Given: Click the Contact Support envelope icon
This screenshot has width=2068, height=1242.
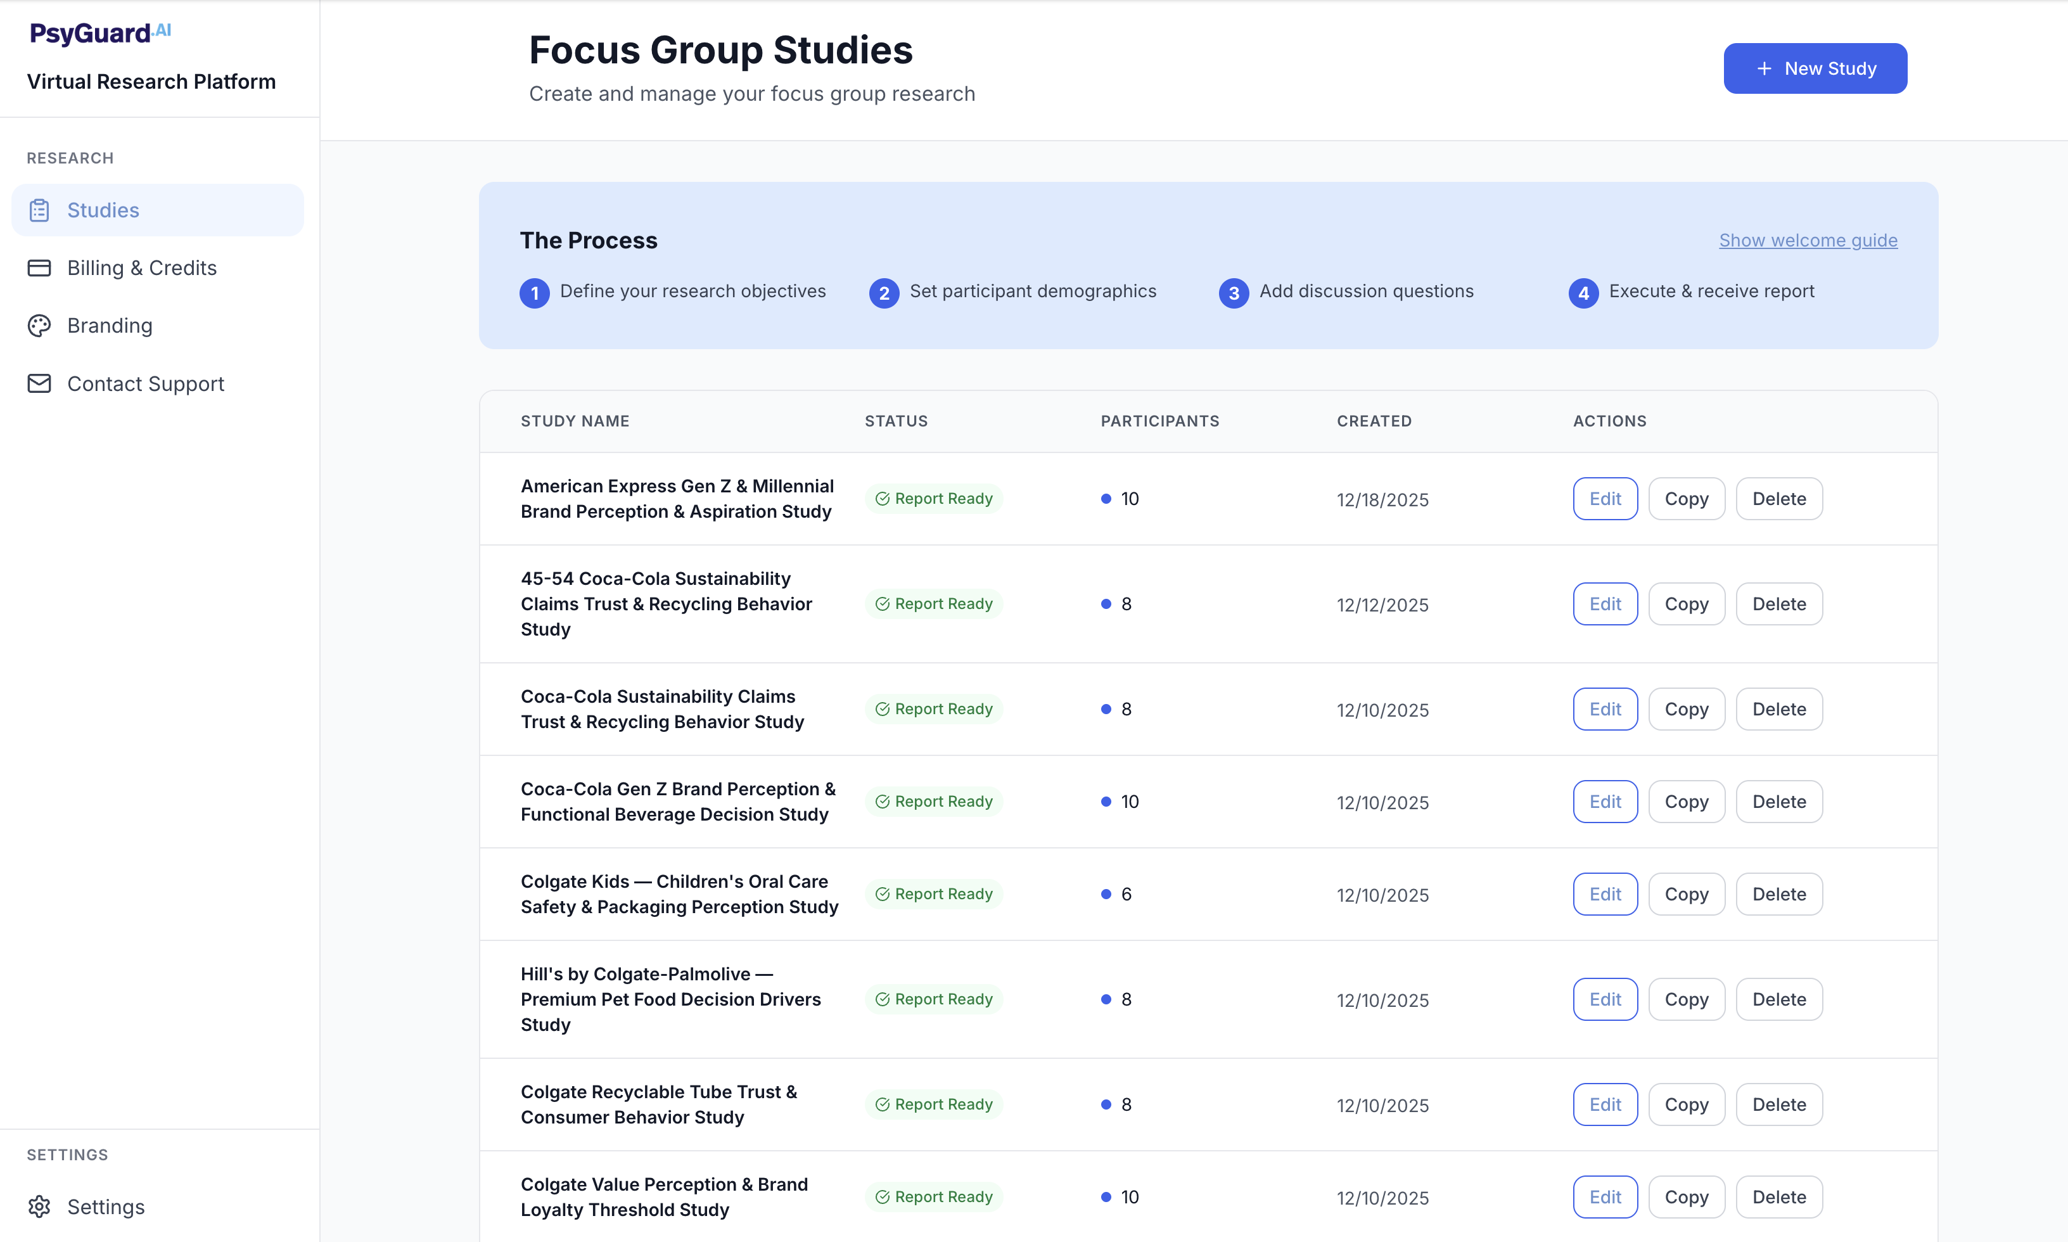Looking at the screenshot, I should pyautogui.click(x=39, y=383).
